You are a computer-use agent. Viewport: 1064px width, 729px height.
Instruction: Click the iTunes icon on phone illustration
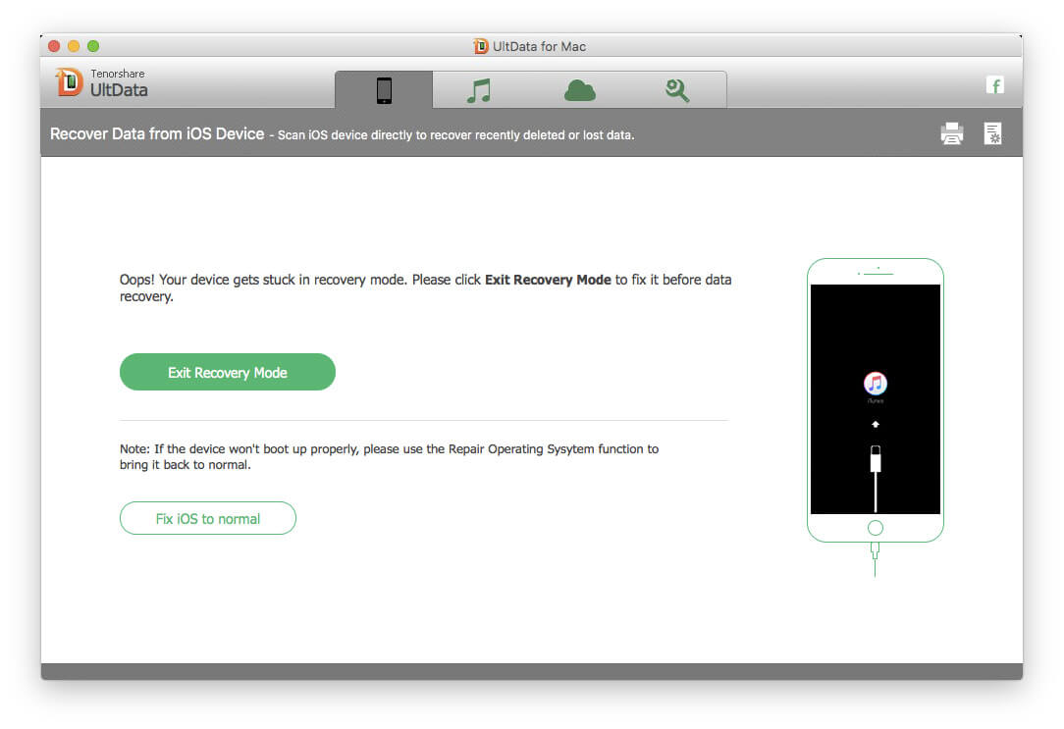(876, 384)
